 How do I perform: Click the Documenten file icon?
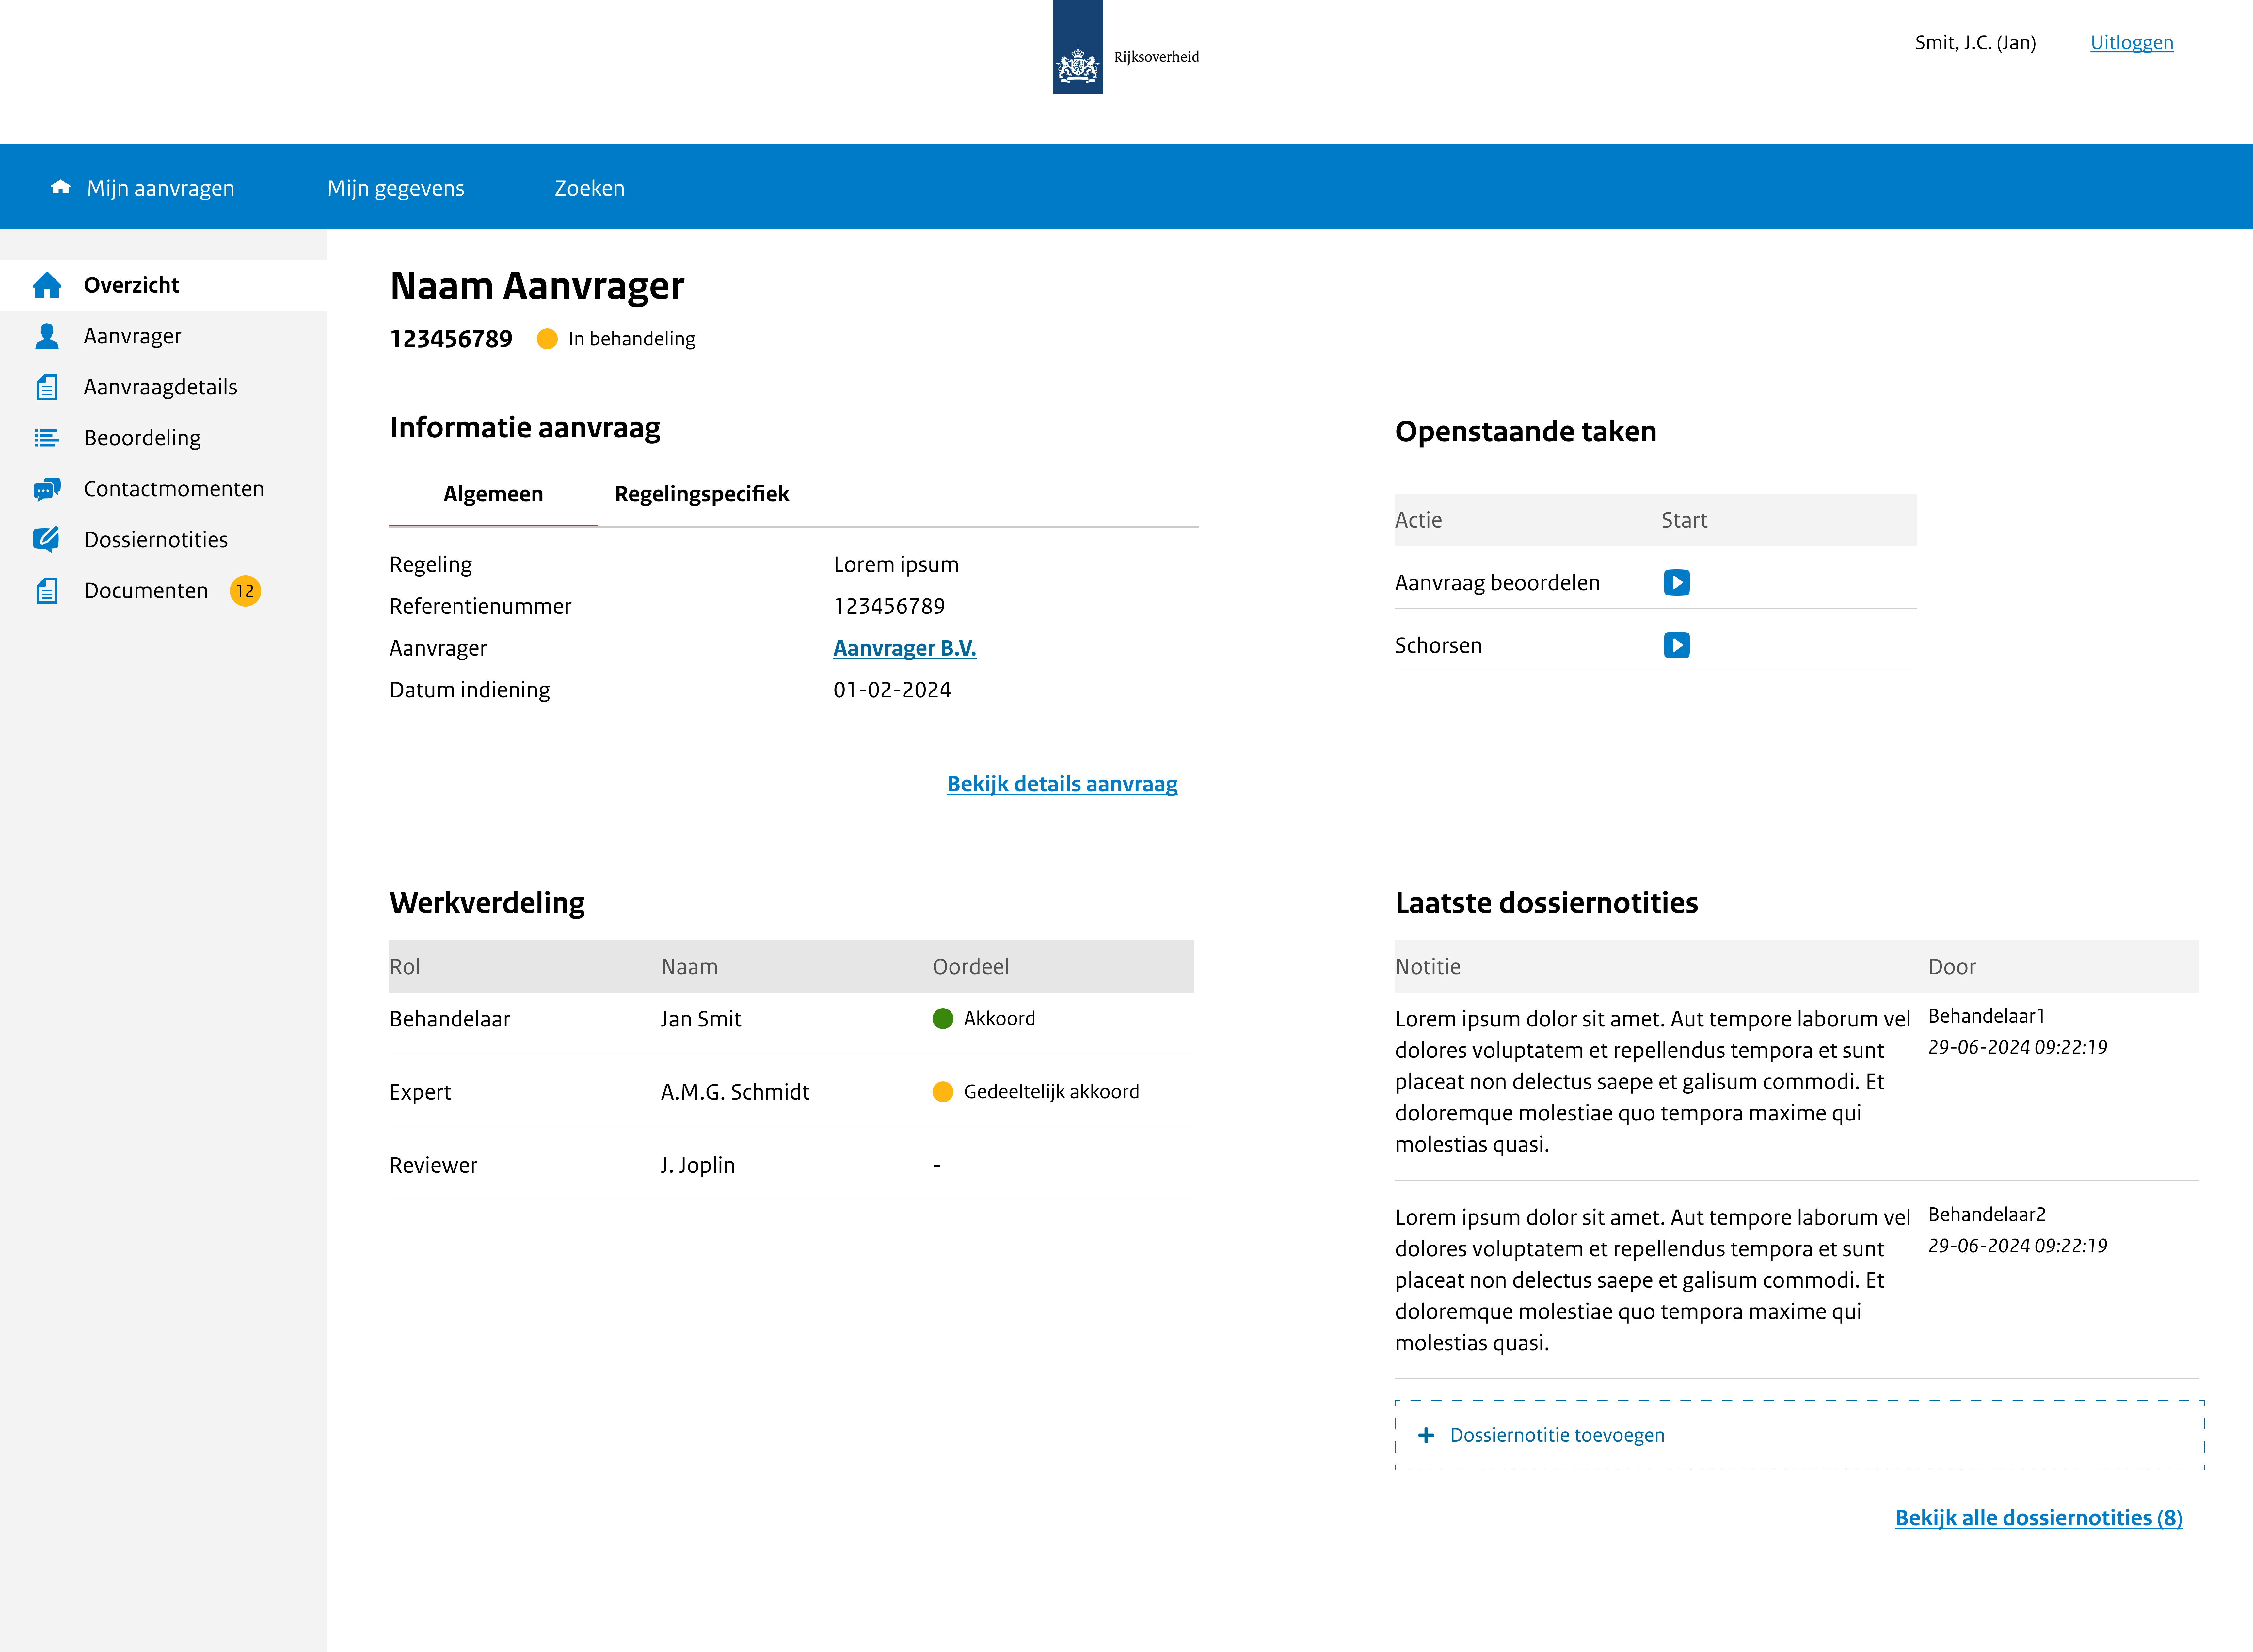[47, 591]
